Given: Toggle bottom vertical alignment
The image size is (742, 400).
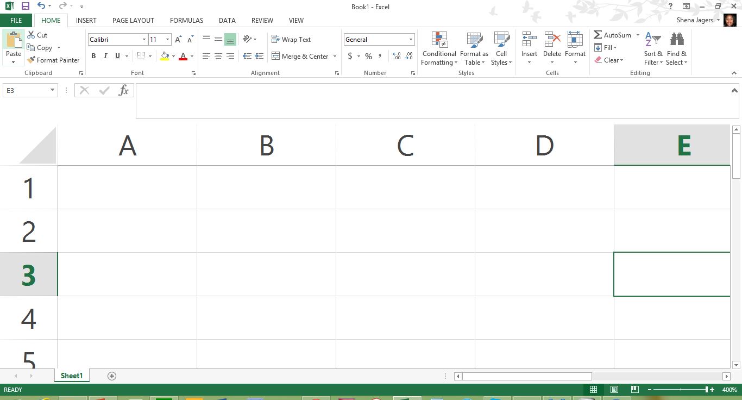Looking at the screenshot, I should pyautogui.click(x=230, y=39).
